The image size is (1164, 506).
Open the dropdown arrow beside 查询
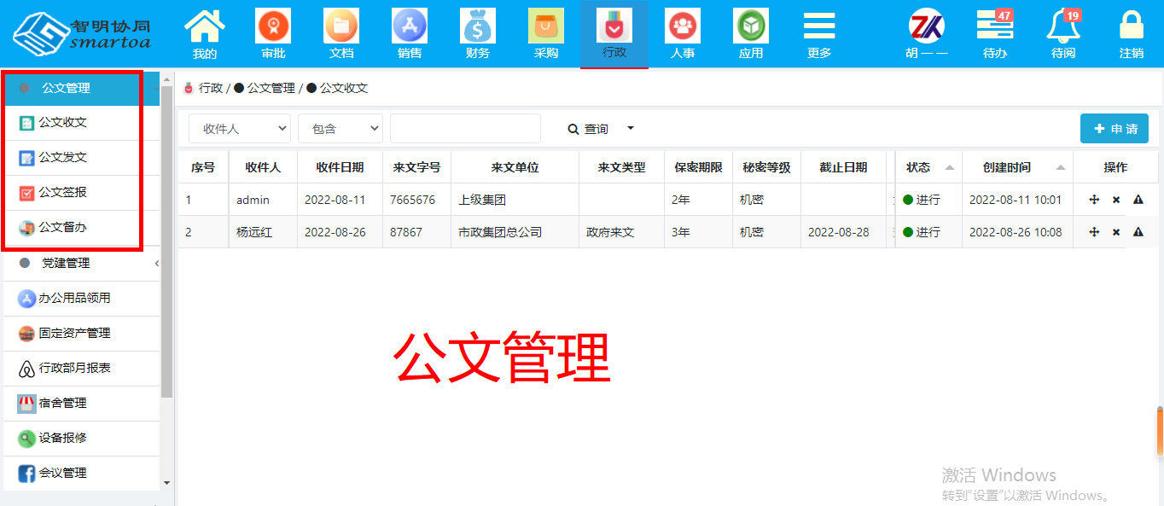tap(631, 129)
